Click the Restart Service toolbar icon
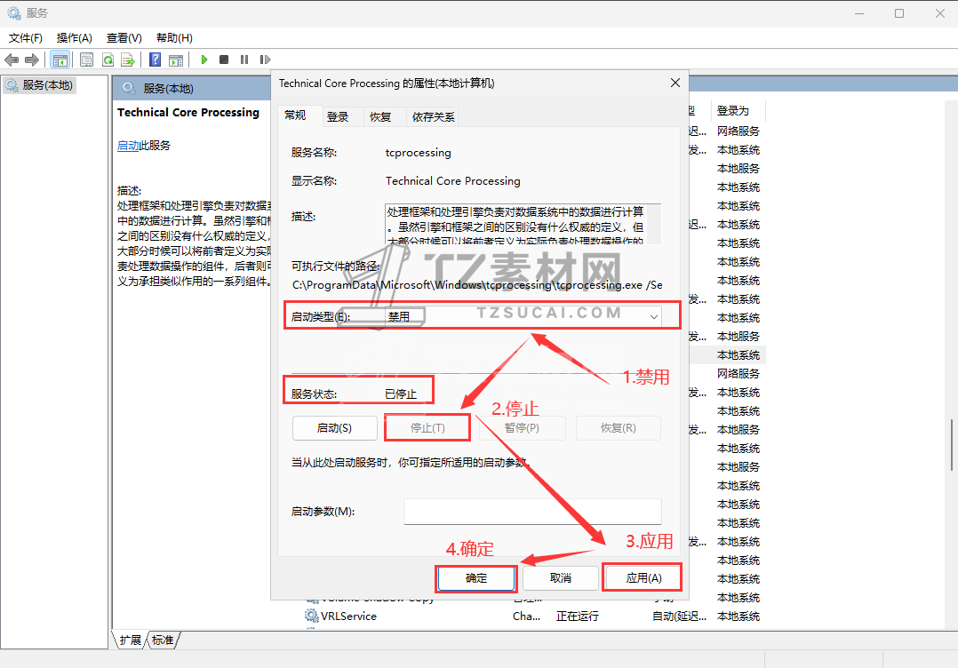This screenshot has height=668, width=958. (x=265, y=60)
